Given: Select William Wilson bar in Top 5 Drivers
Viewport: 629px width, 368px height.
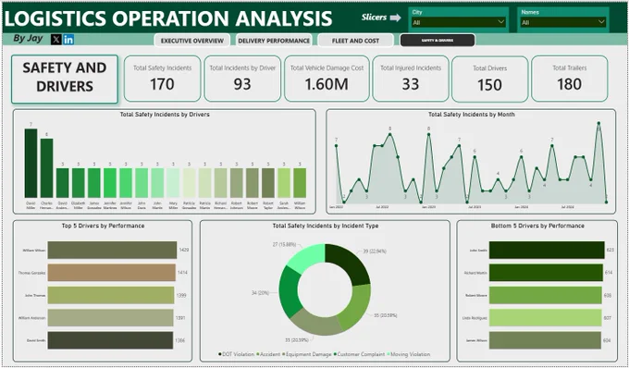Looking at the screenshot, I should coord(112,250).
